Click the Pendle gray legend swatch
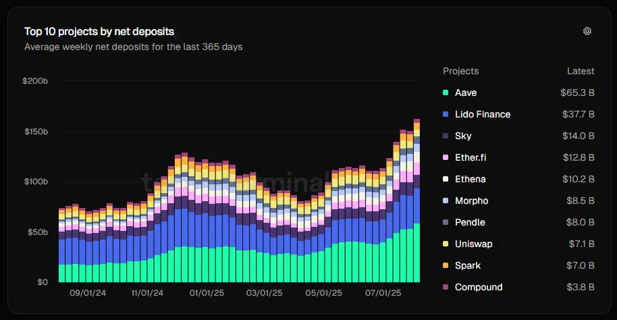Viewport: 617px width, 320px height. click(x=446, y=222)
